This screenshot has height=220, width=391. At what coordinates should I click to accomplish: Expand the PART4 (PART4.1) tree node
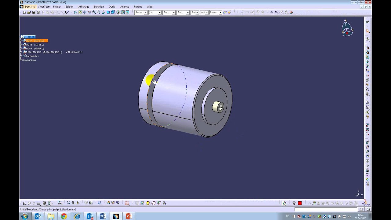21,41
